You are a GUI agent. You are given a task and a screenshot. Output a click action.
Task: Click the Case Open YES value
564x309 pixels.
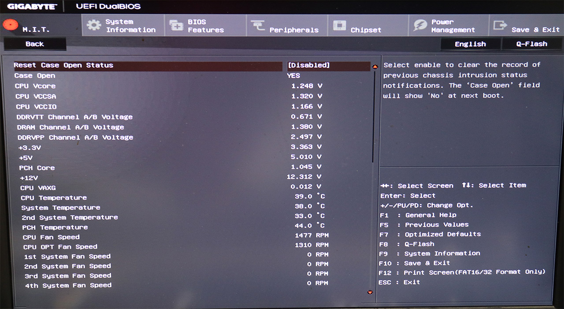[x=293, y=76]
